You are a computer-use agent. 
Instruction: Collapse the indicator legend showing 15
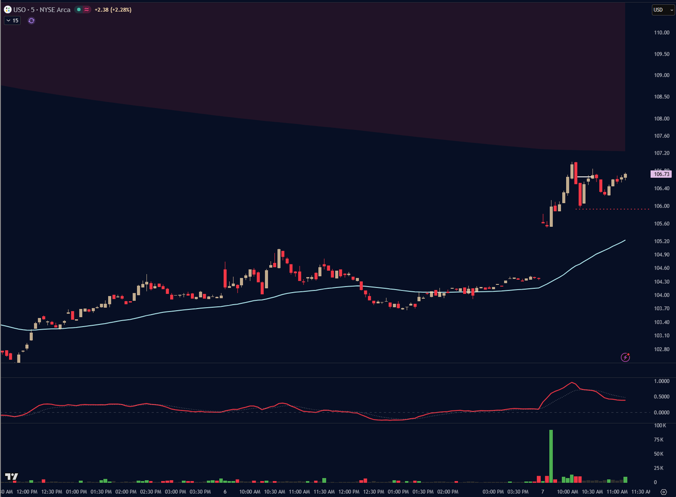point(12,20)
